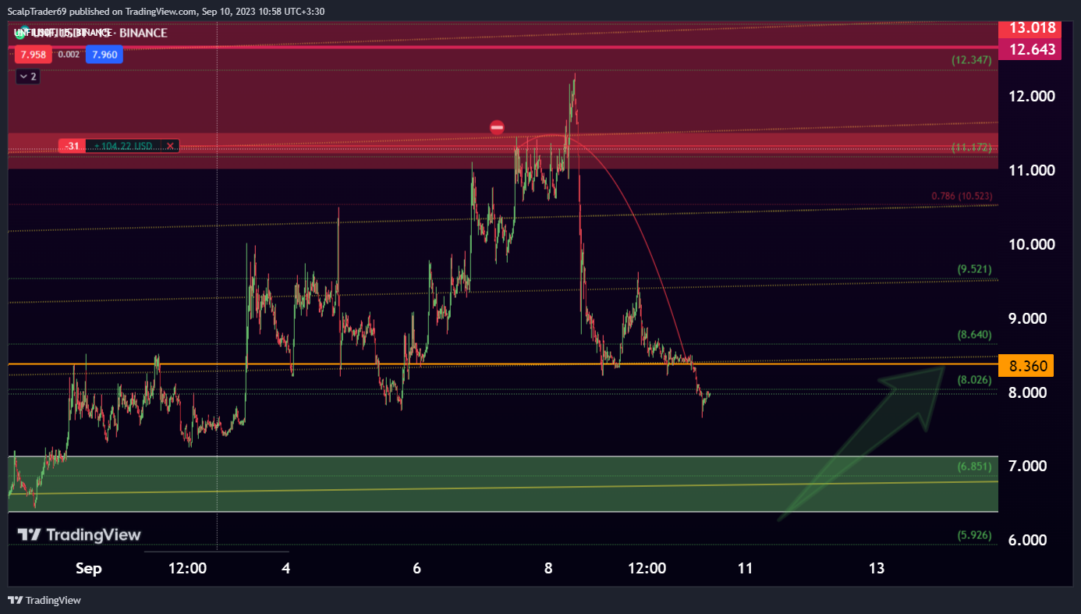The image size is (1081, 614).
Task: Select the orange 8.360 price label
Action: coord(1026,365)
